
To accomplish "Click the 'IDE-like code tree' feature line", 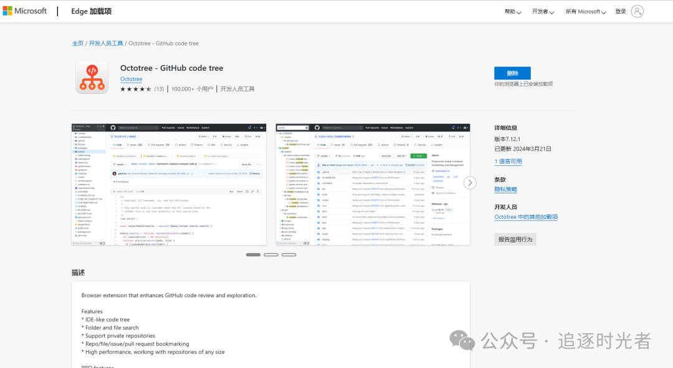I will pyautogui.click(x=105, y=320).
